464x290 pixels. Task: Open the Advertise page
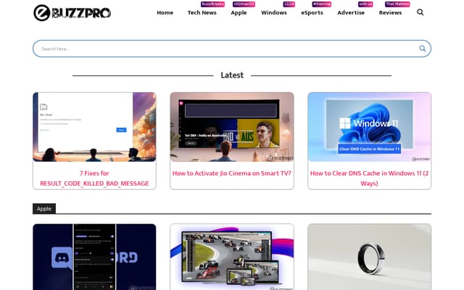coord(351,13)
